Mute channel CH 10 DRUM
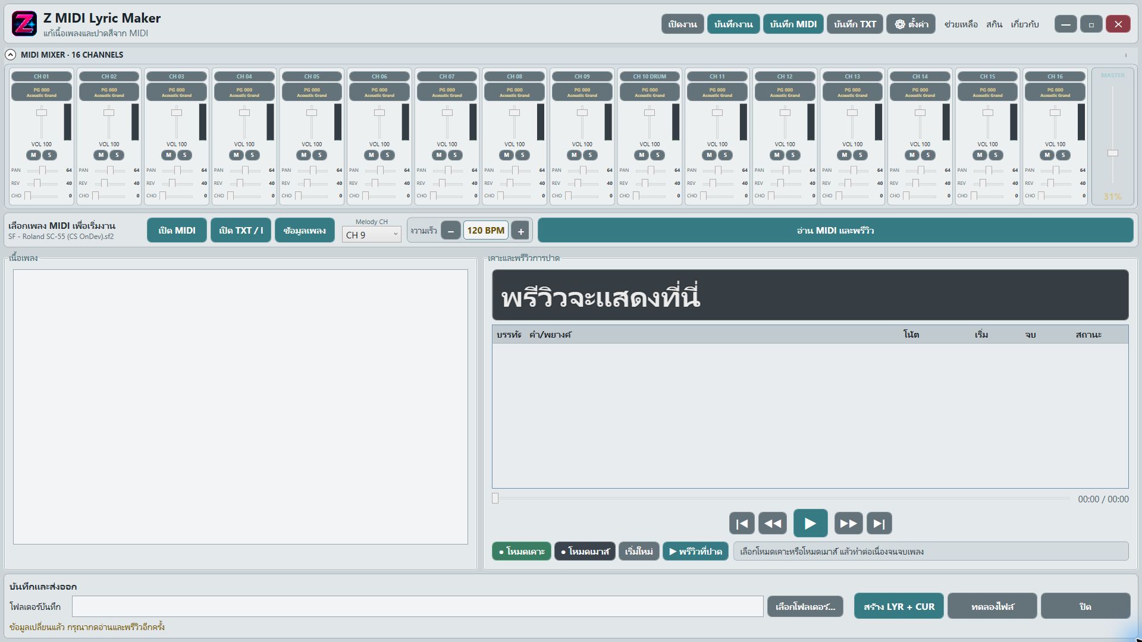Screen dimensions: 1142x642 [641, 155]
